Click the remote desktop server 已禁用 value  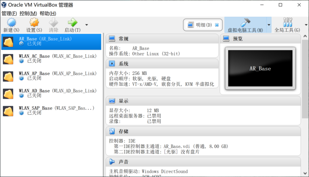tap(154, 116)
